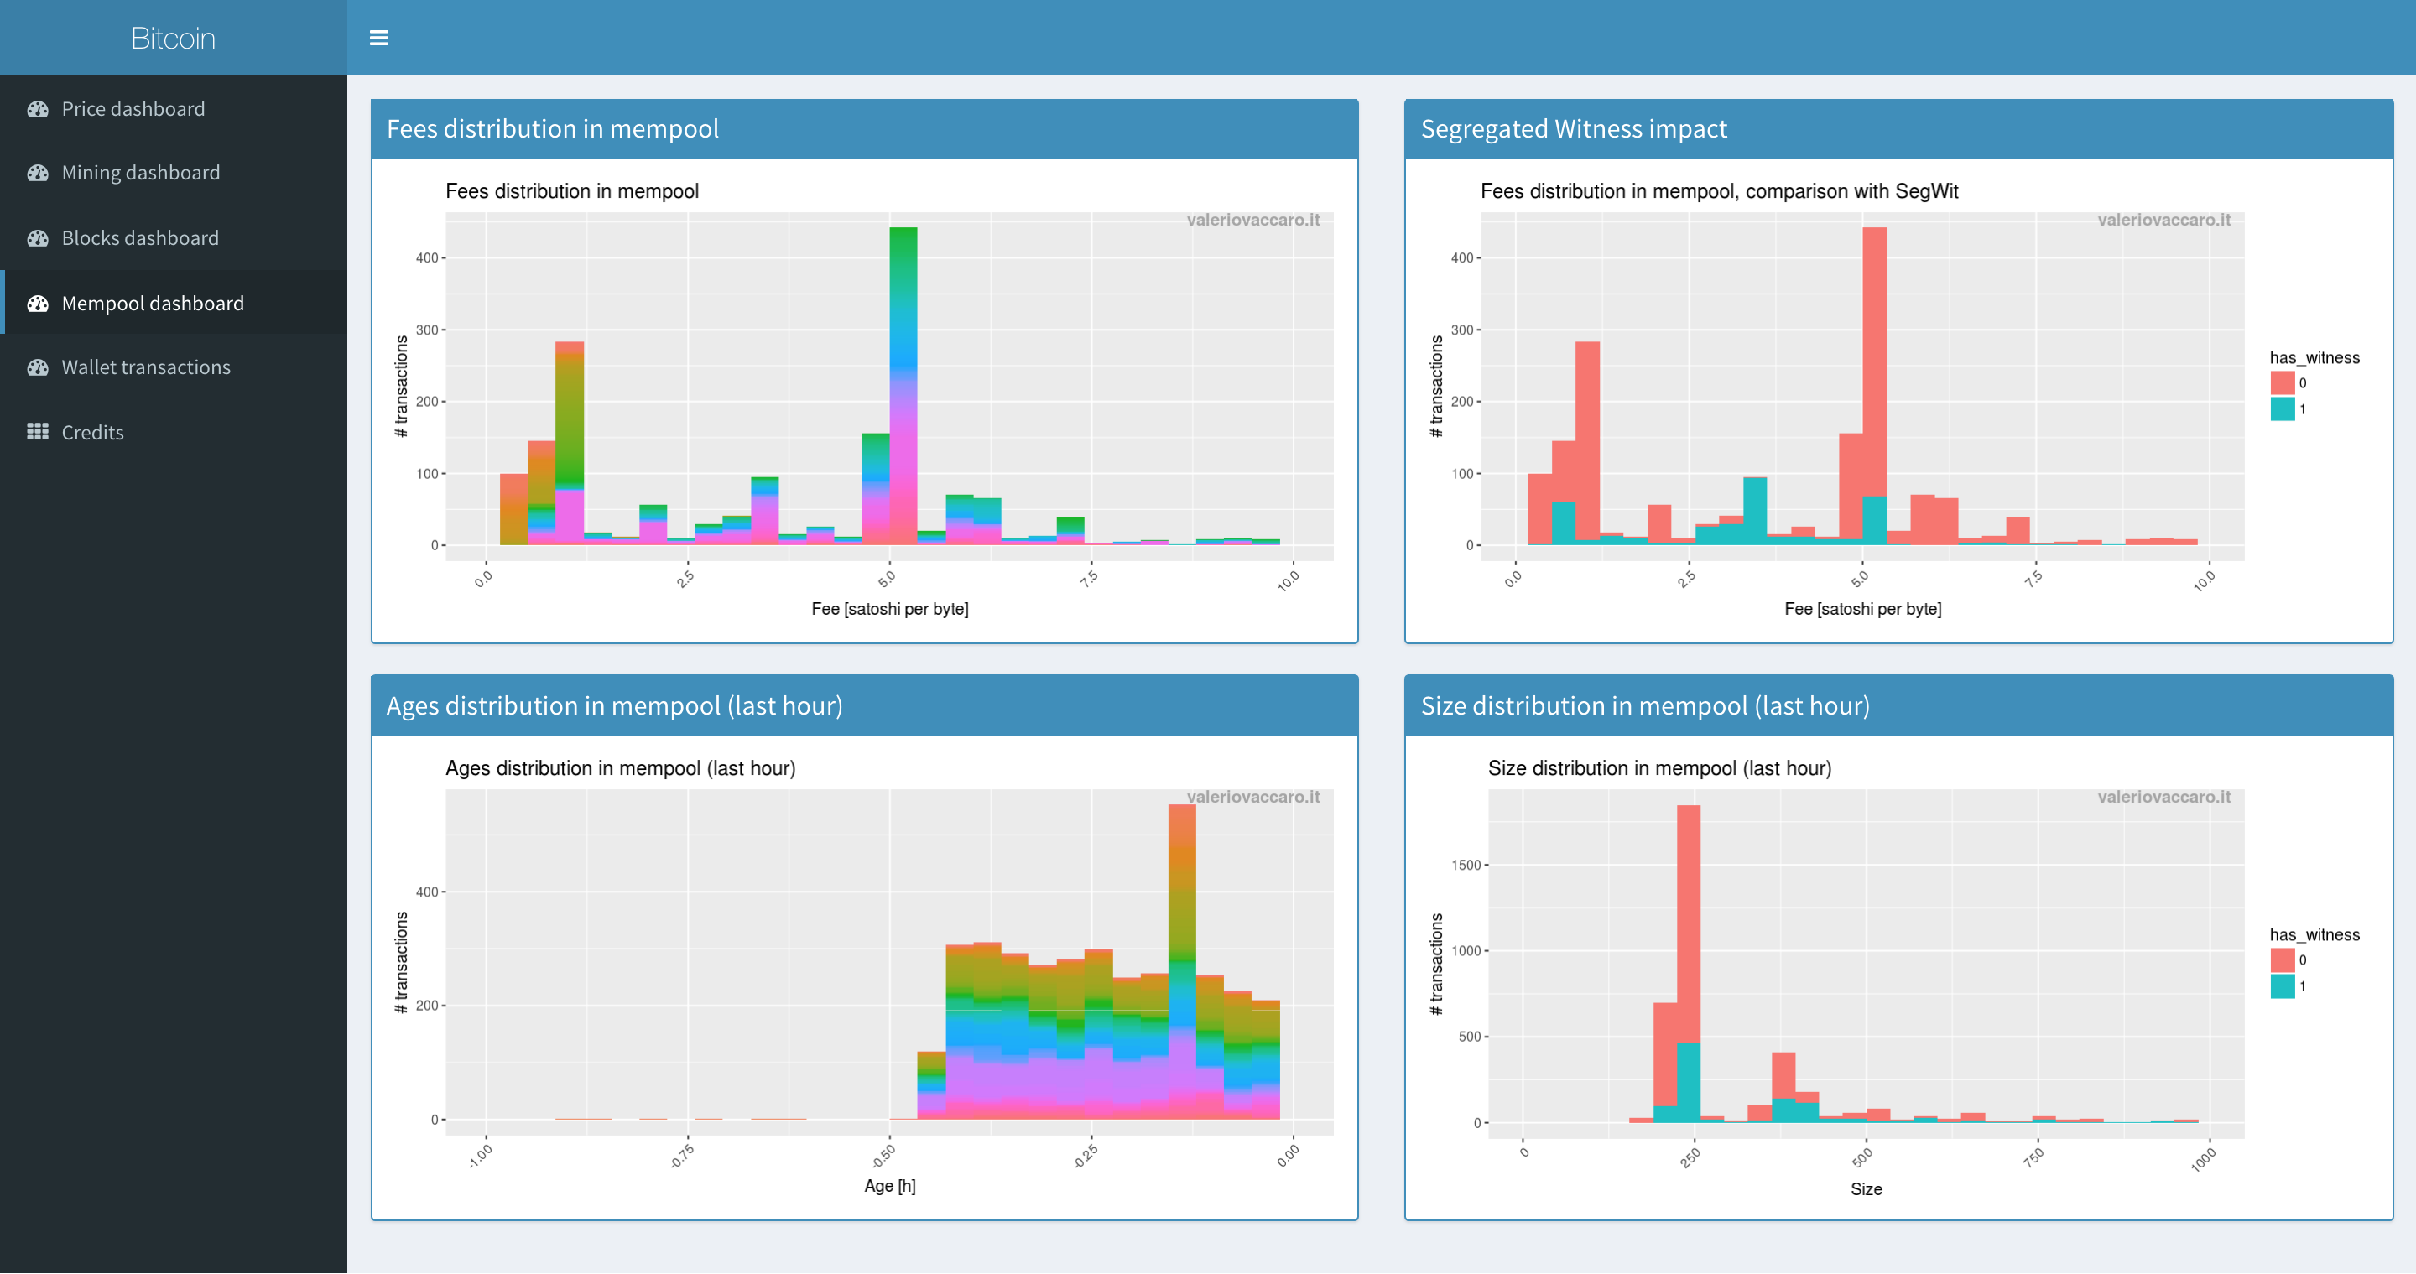Click the Bitcoin logo title
Image resolution: width=2416 pixels, height=1274 pixels.
pyautogui.click(x=173, y=38)
